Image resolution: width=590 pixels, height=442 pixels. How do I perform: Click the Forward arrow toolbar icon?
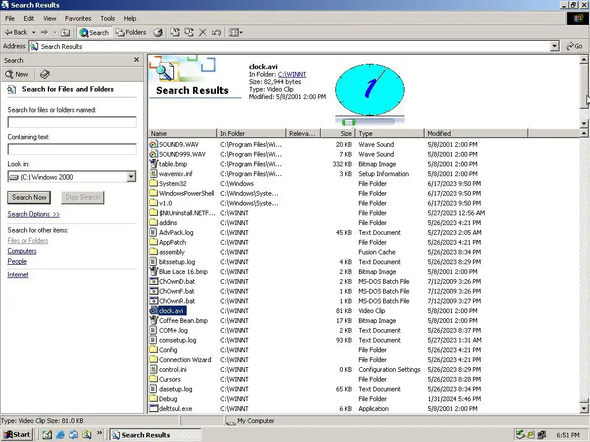tap(44, 32)
